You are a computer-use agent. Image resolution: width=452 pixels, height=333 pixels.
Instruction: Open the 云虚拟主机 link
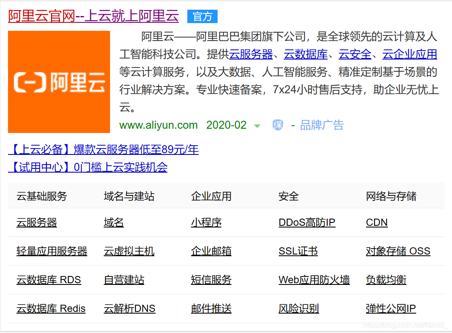coord(129,251)
